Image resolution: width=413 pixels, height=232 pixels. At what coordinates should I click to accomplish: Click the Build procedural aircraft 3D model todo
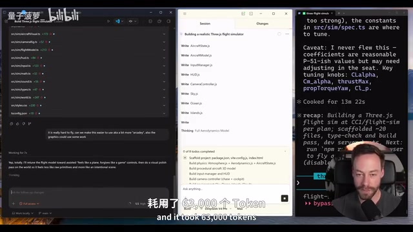(x=212, y=168)
